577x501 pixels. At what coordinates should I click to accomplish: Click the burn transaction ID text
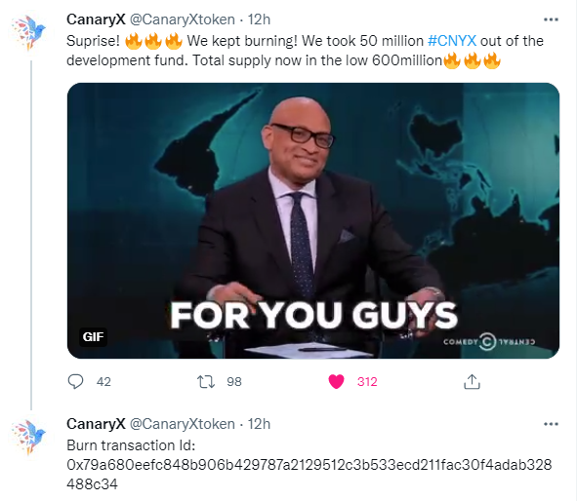coord(309,475)
